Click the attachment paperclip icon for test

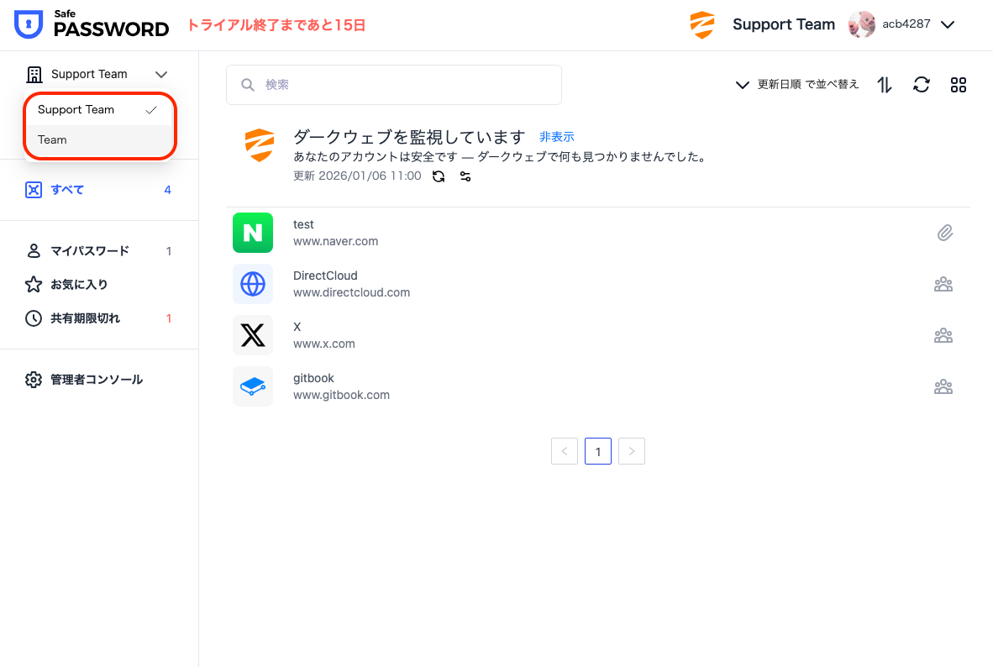[945, 233]
